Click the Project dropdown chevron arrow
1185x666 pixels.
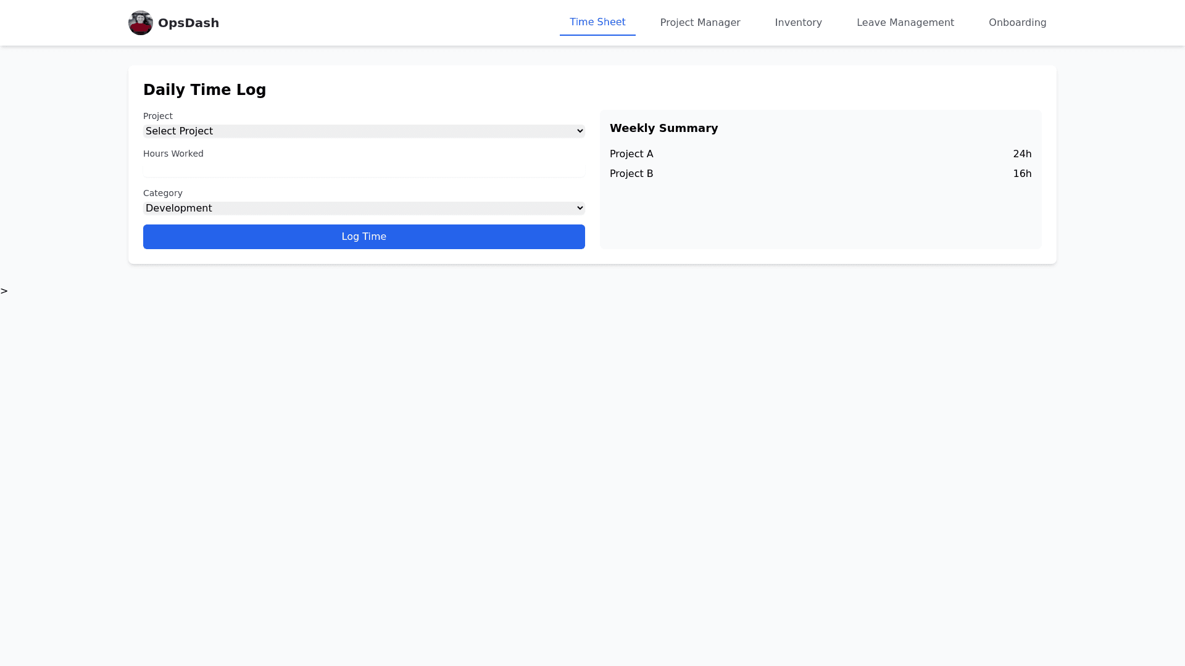click(x=580, y=131)
